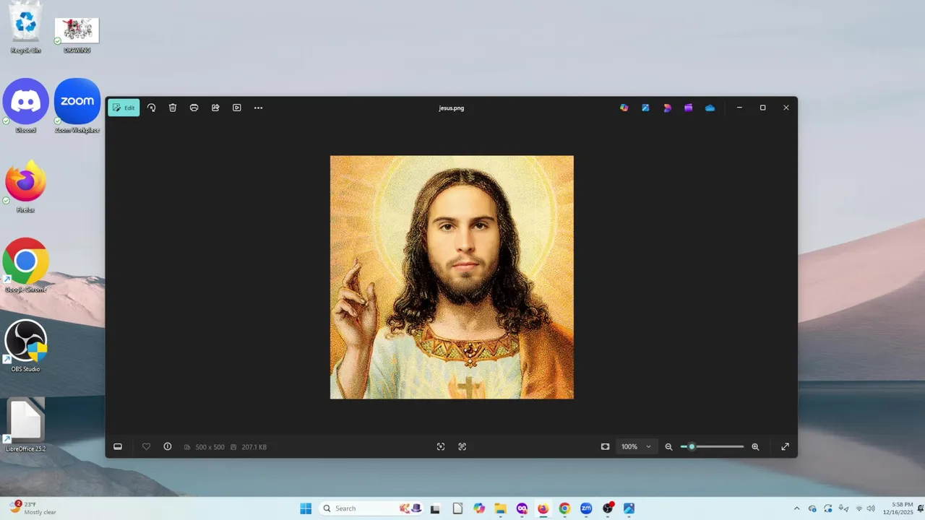The height and width of the screenshot is (520, 925).
Task: Switch to Zoom in the taskbar
Action: (586, 508)
